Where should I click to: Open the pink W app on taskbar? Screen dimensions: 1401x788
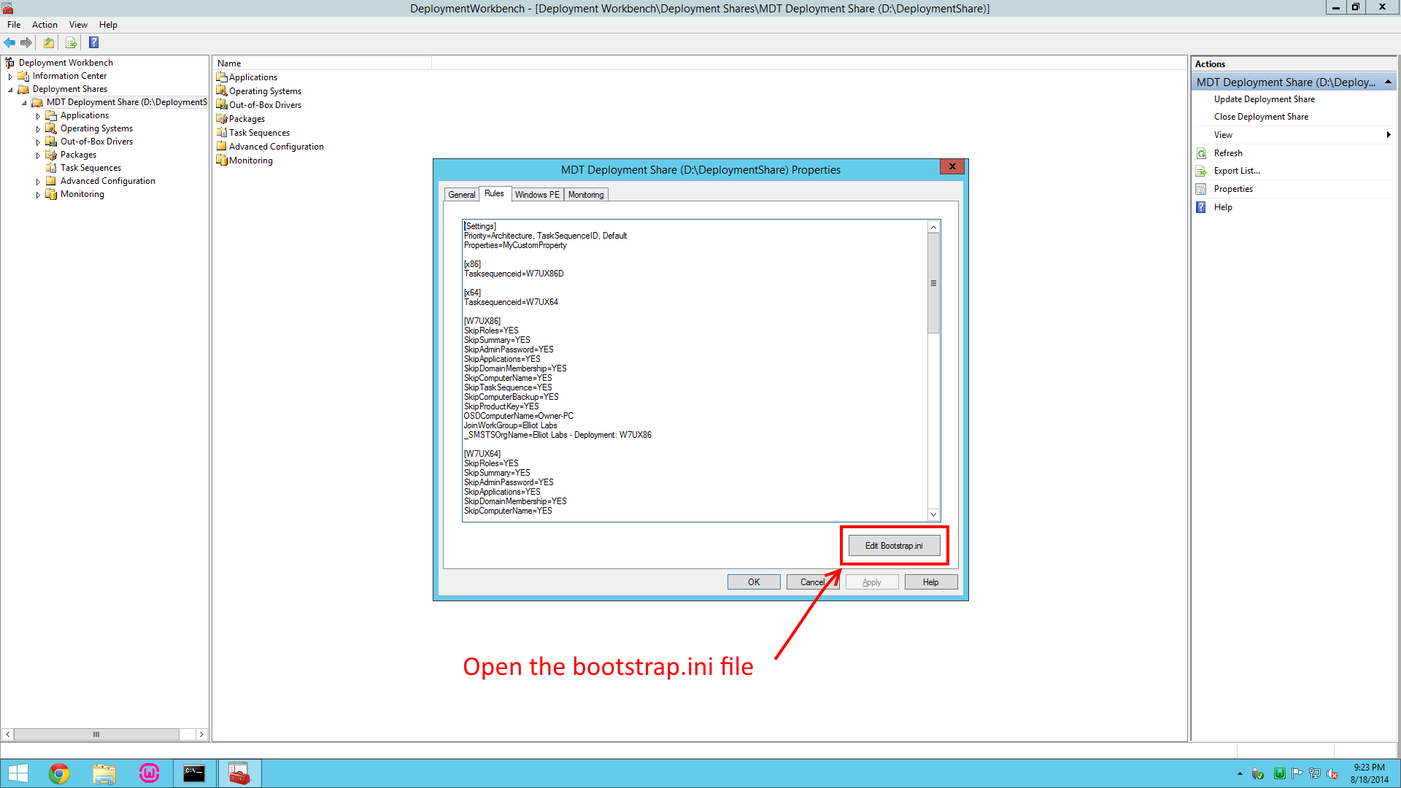coord(150,773)
